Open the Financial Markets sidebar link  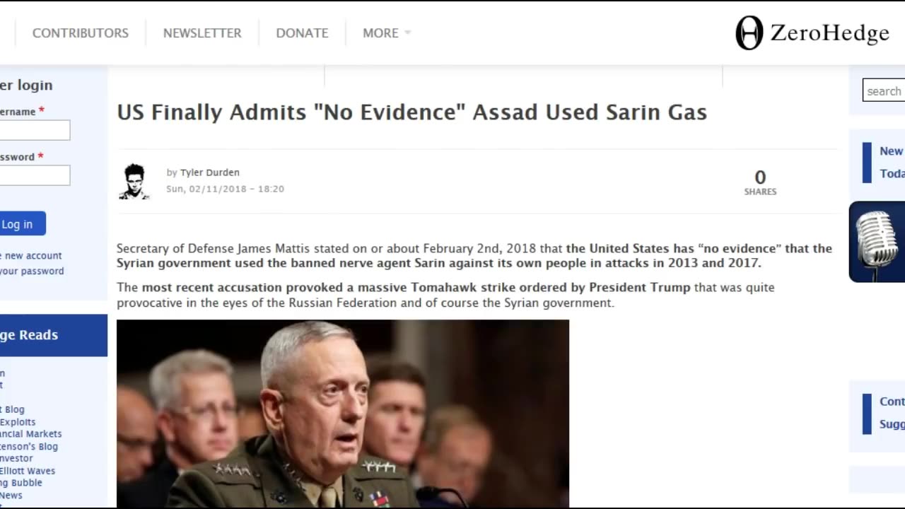[x=31, y=434]
